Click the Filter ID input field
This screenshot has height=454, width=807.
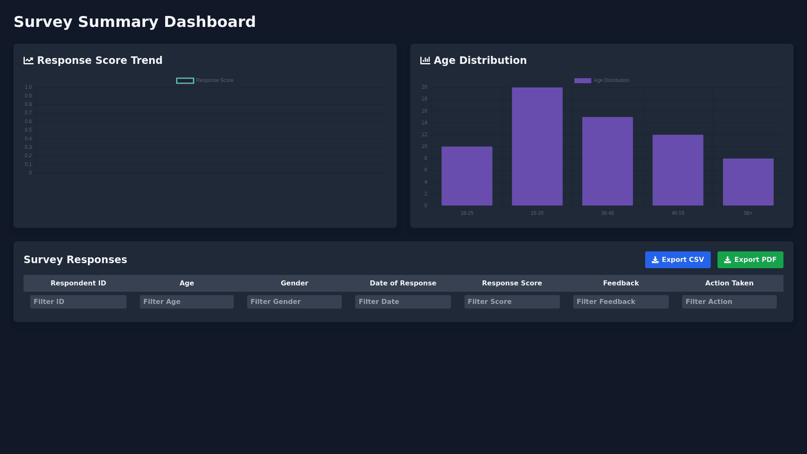(78, 301)
